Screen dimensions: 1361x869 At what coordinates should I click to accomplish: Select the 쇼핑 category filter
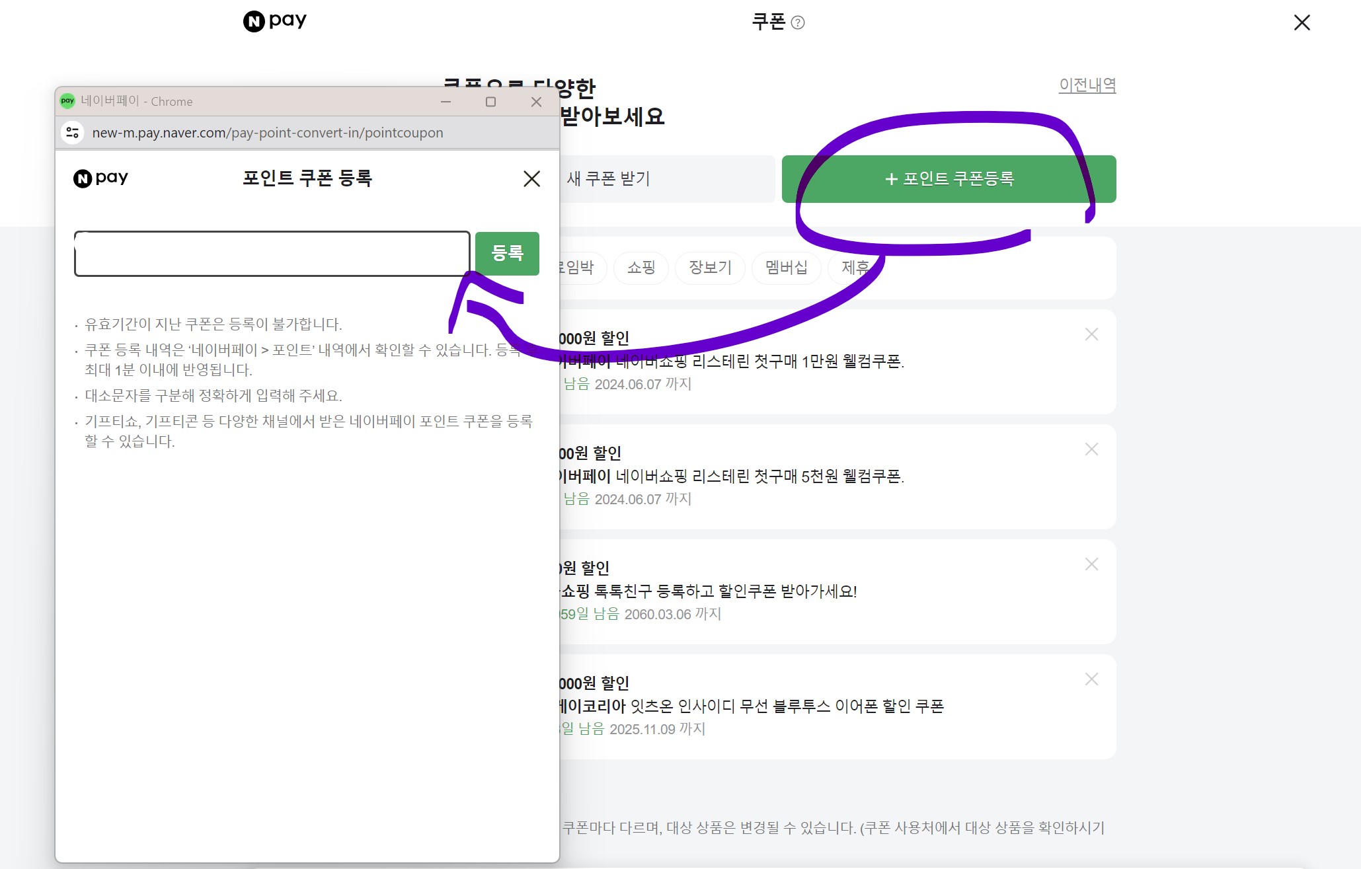click(x=641, y=268)
